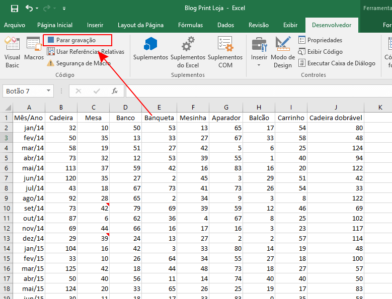Open the Name Box dropdown arrow
This screenshot has height=299, width=392.
(x=49, y=91)
